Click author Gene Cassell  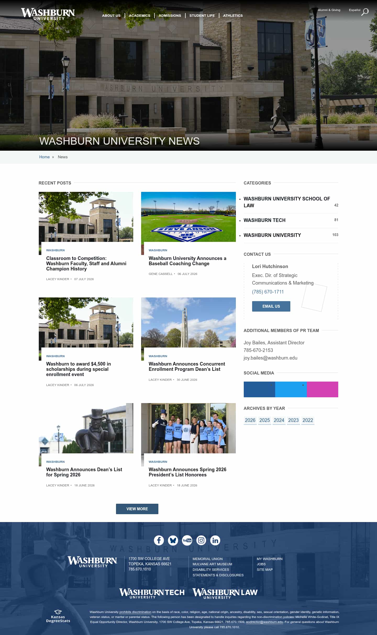coord(160,274)
